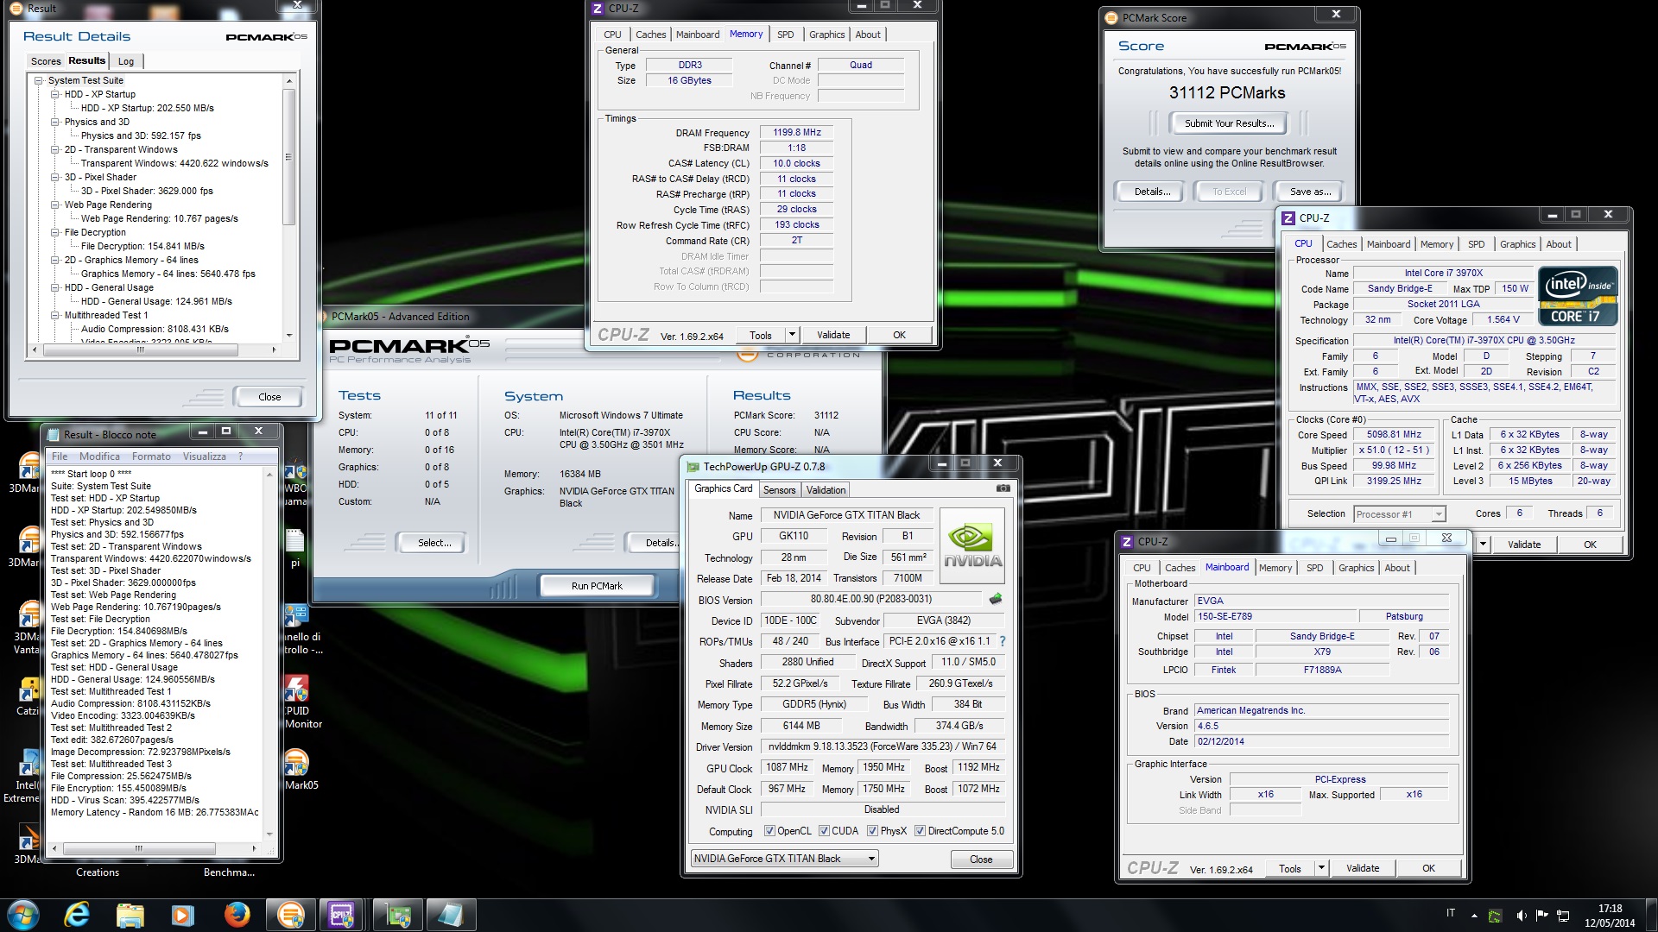Click Submit Your Results button
Screen dimensions: 1658x932
tap(1229, 123)
